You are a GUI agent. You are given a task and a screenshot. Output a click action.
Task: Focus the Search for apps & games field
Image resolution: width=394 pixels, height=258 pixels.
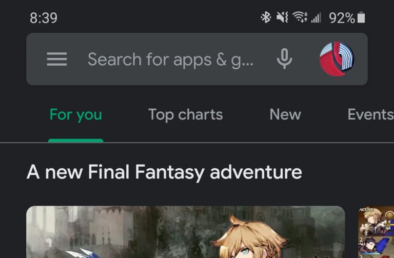[171, 59]
